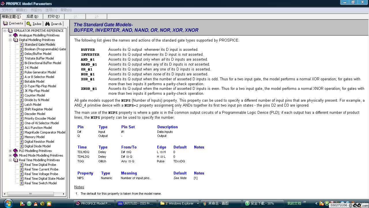The image size is (369, 208).
Task: Click the book icon beside SIMULATOR PRIMITIVE REFERENCE
Action: click(10, 31)
